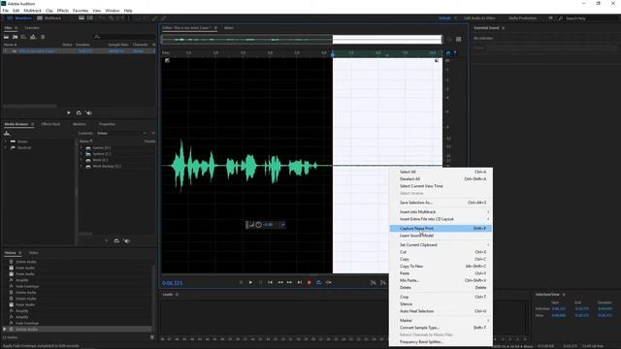621x349 pixels.
Task: Open Insert into Multitrack submenu
Action: (441, 211)
